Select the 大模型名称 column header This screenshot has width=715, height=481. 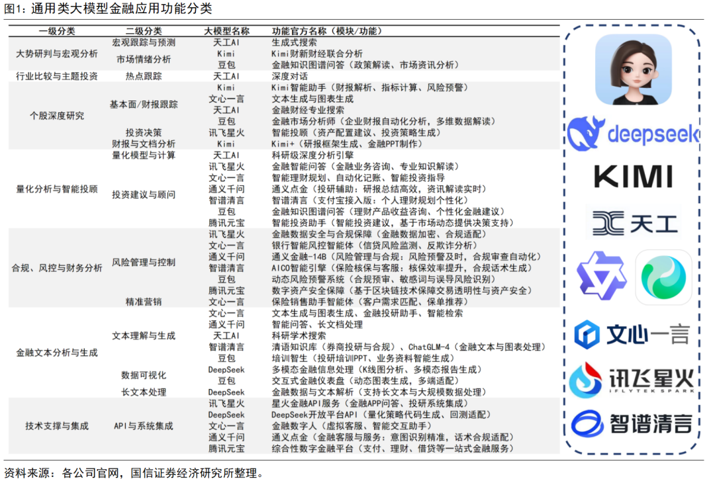click(226, 31)
